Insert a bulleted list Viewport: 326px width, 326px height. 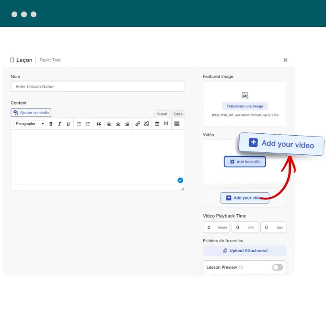79,124
